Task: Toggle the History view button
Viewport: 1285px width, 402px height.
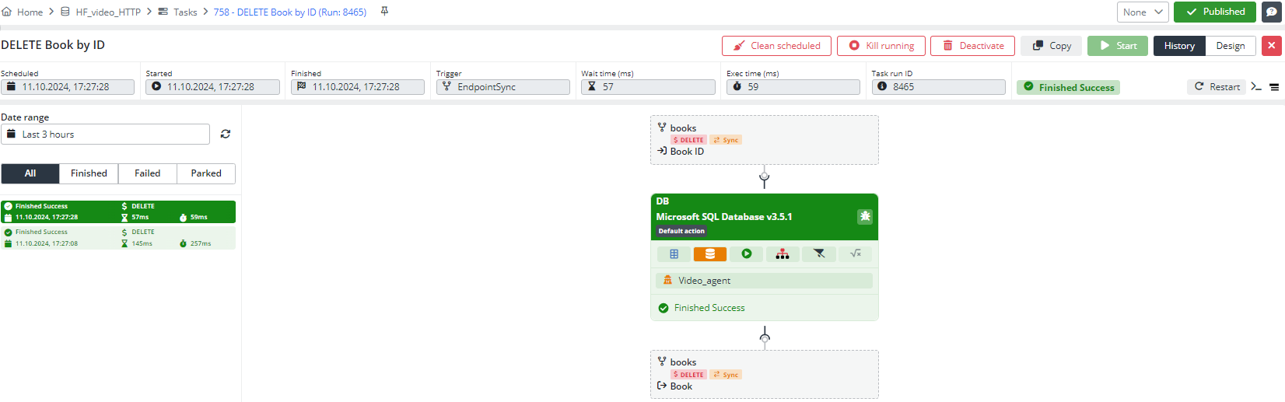Action: click(1179, 46)
